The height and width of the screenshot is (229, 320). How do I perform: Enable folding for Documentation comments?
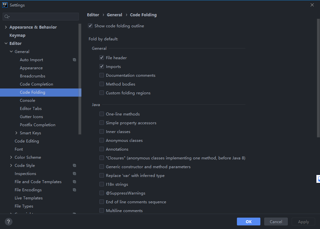pos(102,75)
